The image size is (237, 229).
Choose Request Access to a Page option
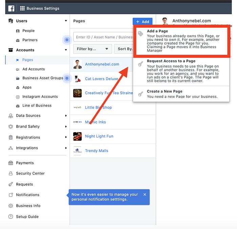(x=181, y=71)
